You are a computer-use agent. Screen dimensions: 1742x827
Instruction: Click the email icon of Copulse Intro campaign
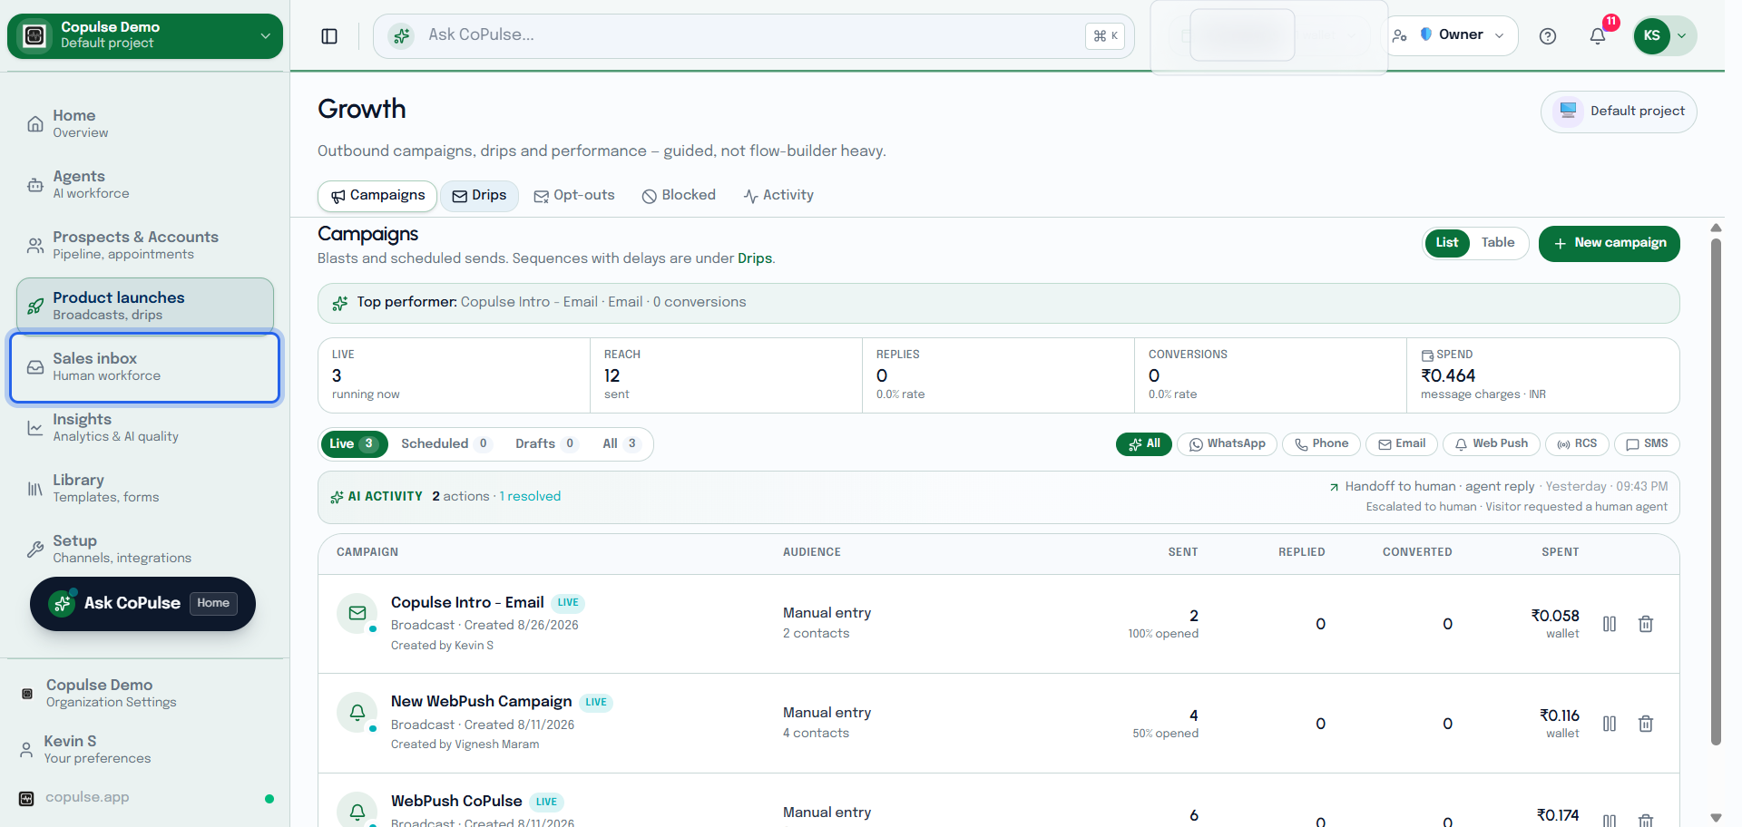pos(357,613)
